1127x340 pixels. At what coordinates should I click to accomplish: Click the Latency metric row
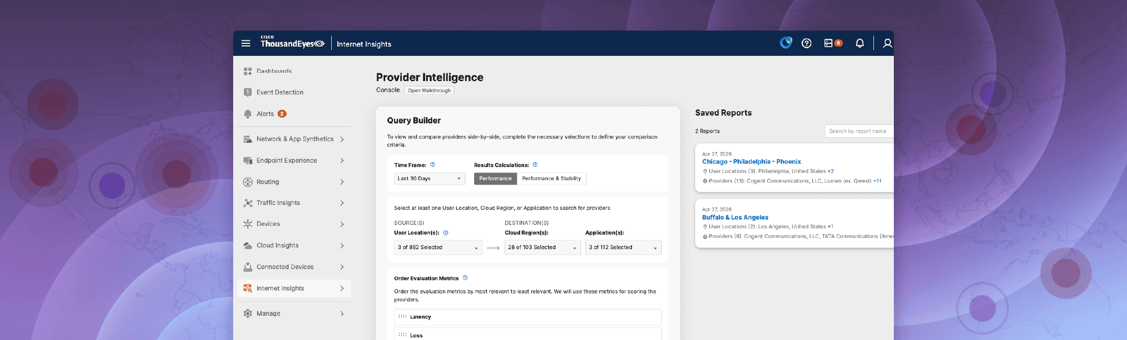click(x=528, y=317)
